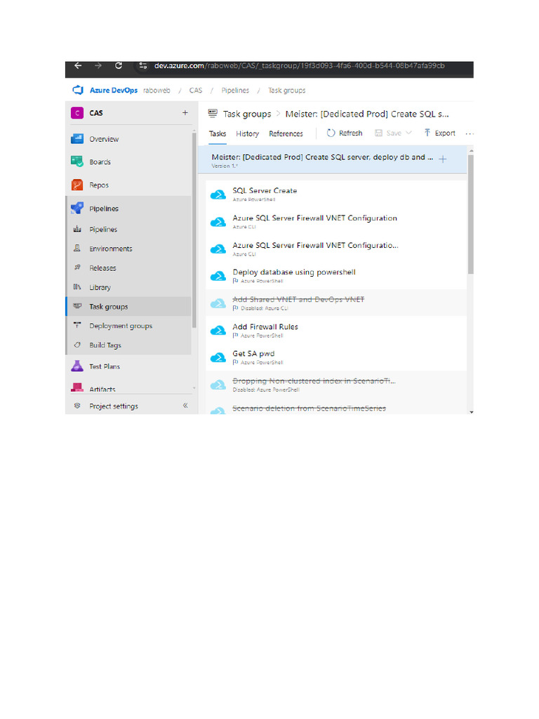Click the Export button
Screen dimensions: 539x719
tap(440, 133)
